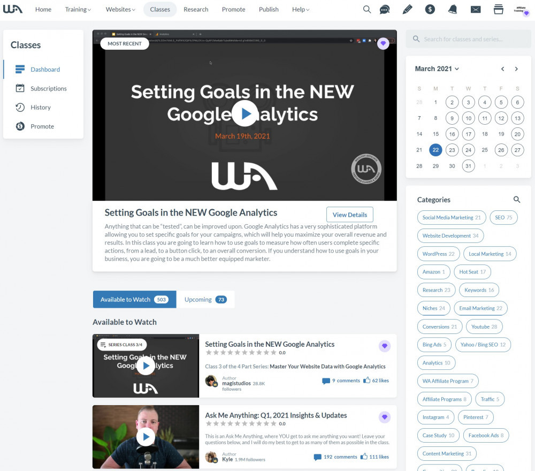Click the Setting Goals class star rating

click(241, 353)
